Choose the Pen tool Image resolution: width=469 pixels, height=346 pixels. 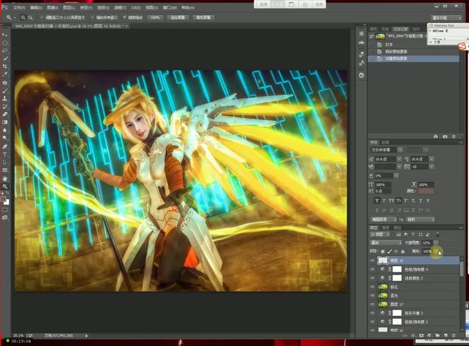[x=5, y=146]
